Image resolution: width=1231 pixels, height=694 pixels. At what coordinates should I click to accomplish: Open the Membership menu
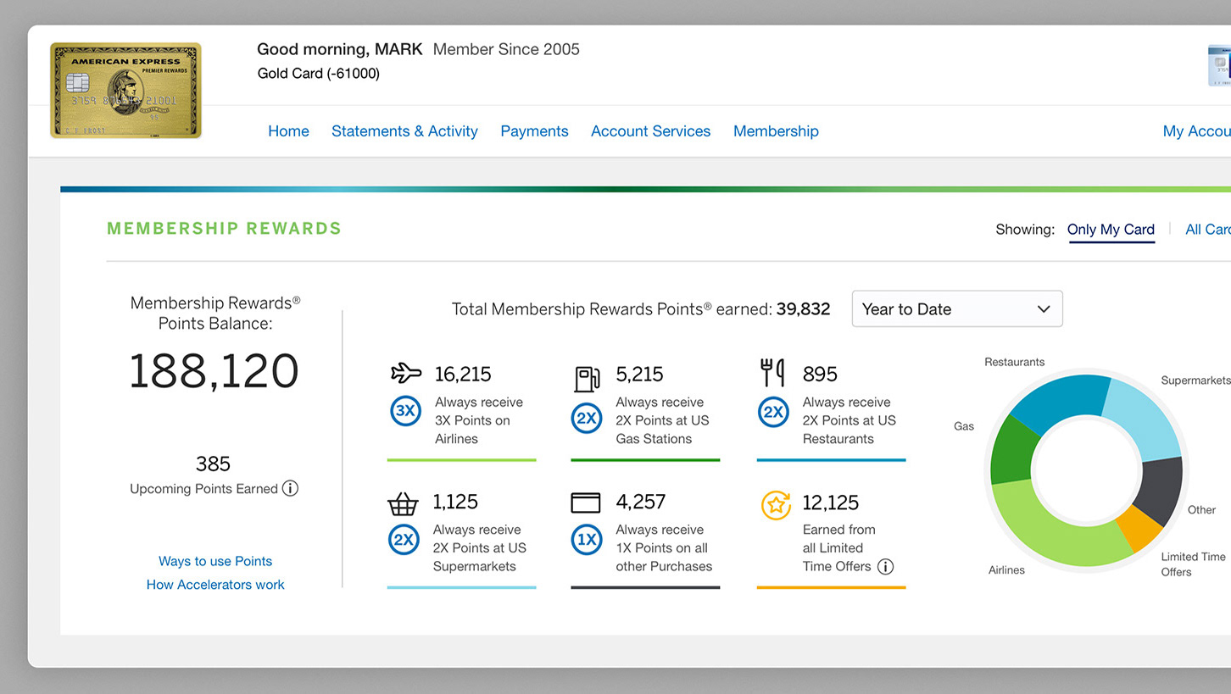pyautogui.click(x=776, y=131)
